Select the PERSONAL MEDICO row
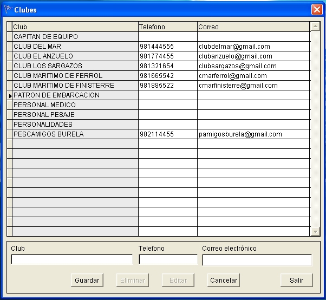Screen dimensions: 326x300 pyautogui.click(x=75, y=105)
